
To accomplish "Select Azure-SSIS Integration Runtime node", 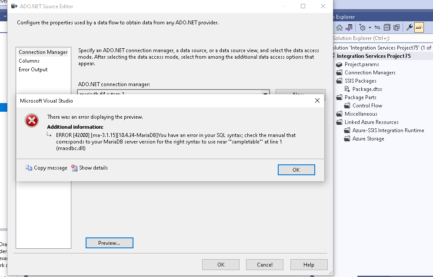I will [388, 130].
